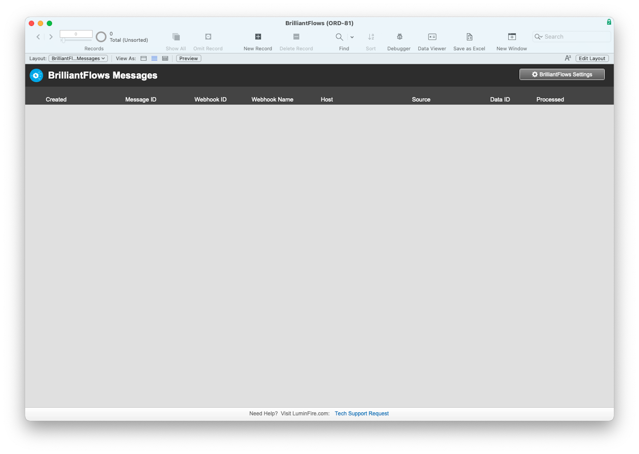Toggle the formatting bar icon

[568, 58]
